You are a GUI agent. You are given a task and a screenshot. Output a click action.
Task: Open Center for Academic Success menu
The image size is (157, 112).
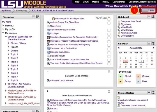(142, 2)
